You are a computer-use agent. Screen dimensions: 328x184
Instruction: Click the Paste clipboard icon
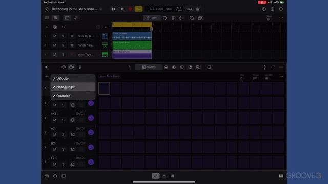[x=200, y=18]
